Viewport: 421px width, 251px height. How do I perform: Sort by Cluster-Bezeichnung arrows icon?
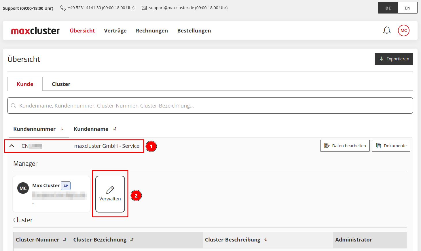(x=132, y=239)
